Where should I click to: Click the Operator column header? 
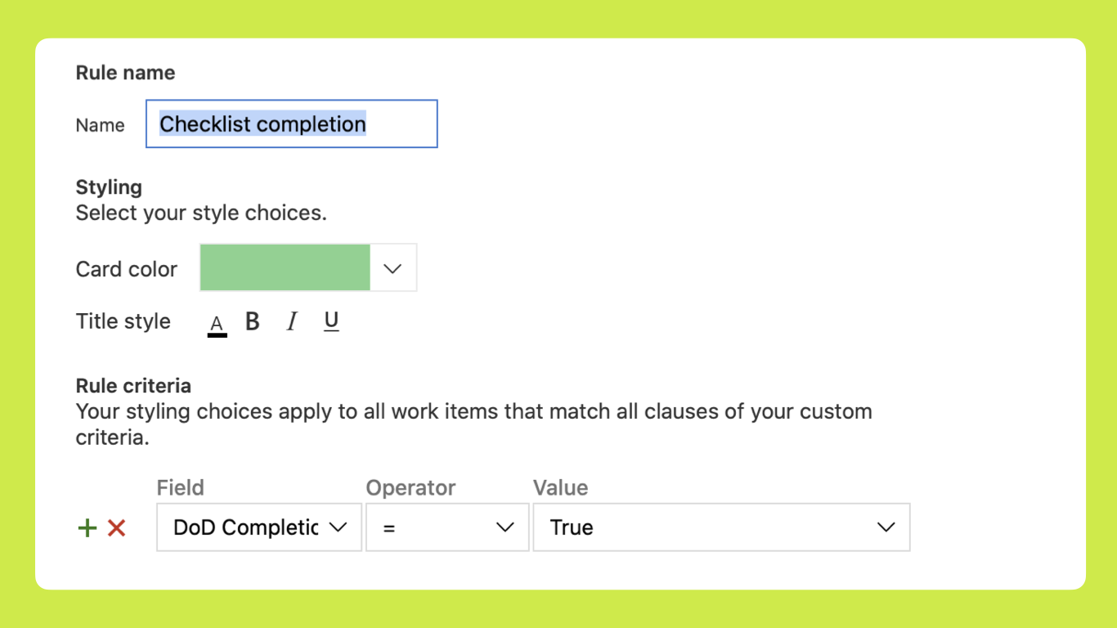[x=410, y=488]
